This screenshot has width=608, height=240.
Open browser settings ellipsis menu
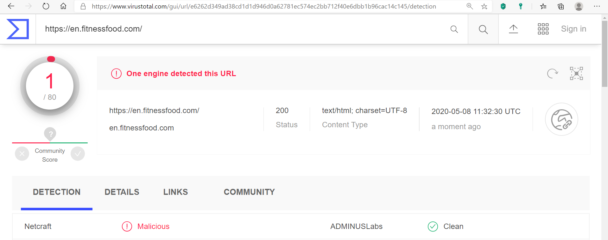click(x=597, y=6)
